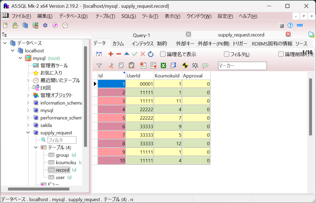This screenshot has height=203, width=316.
Task: Click the マーカー input field
Action: tap(242, 66)
